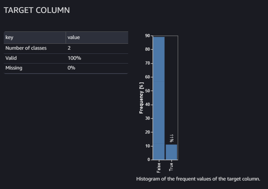Viewport: 268px width, 189px height.
Task: Click the histogram caption text
Action: point(198,179)
